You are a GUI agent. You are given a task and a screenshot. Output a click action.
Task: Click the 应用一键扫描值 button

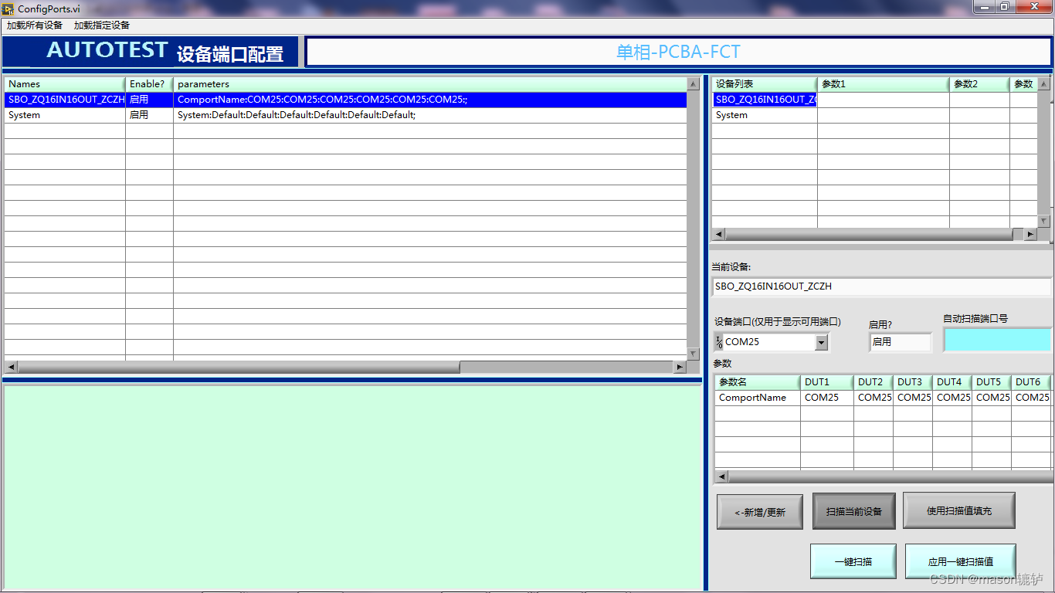click(x=961, y=561)
